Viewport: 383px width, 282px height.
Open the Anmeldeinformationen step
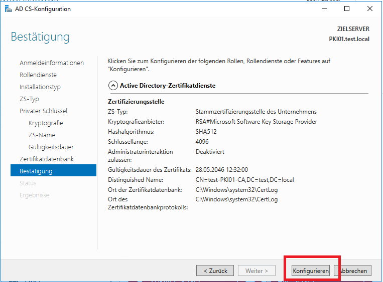pos(52,63)
